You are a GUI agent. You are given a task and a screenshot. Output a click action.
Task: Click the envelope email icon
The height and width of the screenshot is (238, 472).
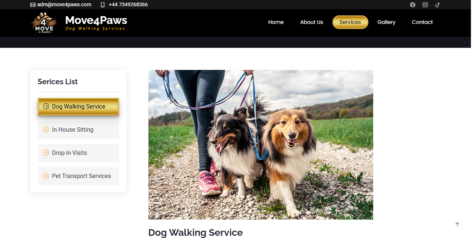[x=33, y=5]
